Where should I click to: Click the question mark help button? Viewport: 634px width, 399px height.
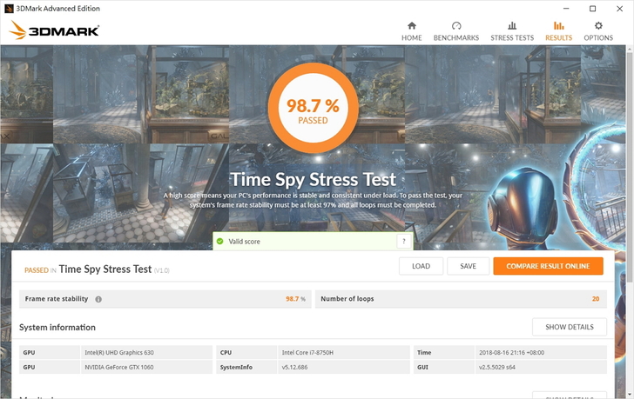403,242
